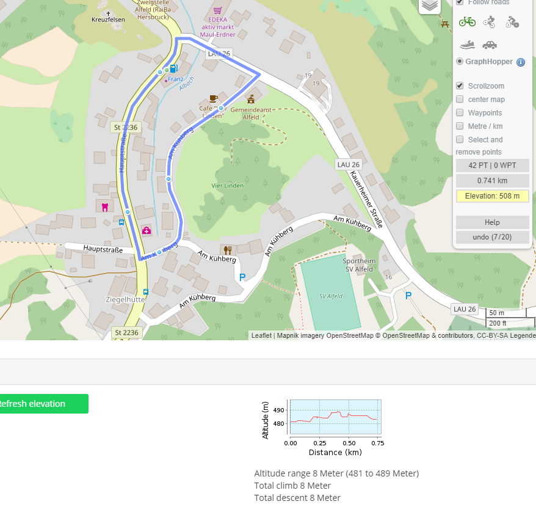This screenshot has height=507, width=536.
Task: Click the Refresh elevation button
Action: (x=42, y=404)
